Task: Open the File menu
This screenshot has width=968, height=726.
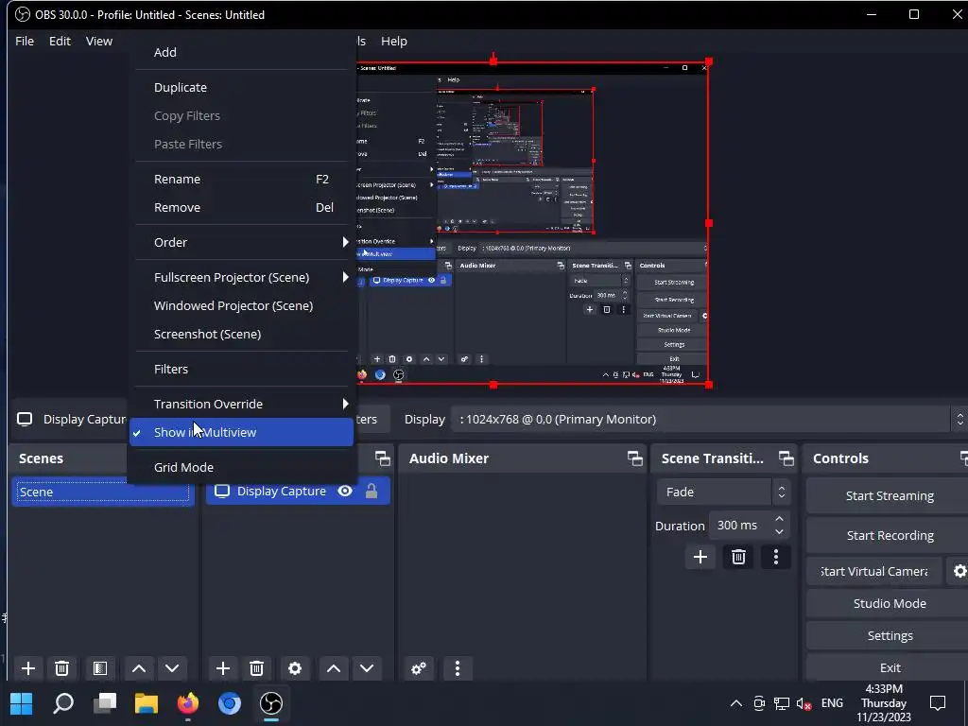Action: pyautogui.click(x=25, y=41)
